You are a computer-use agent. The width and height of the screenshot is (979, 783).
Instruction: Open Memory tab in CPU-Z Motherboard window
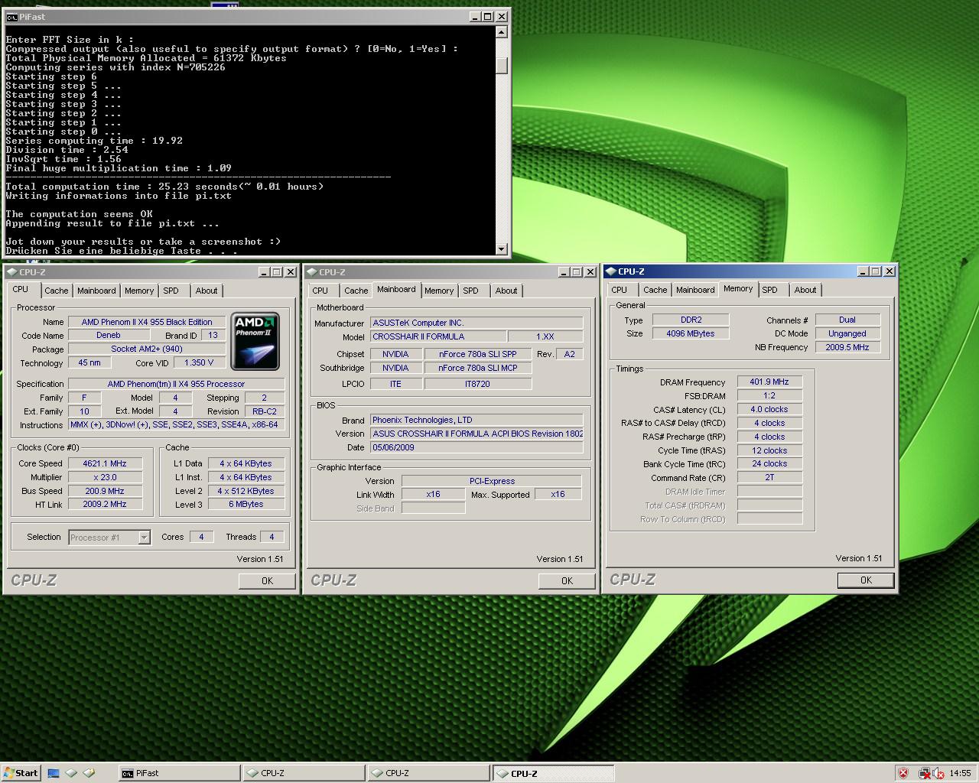pyautogui.click(x=439, y=291)
